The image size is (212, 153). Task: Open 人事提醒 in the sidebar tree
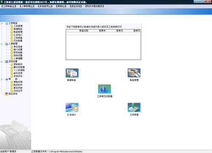click(18, 58)
